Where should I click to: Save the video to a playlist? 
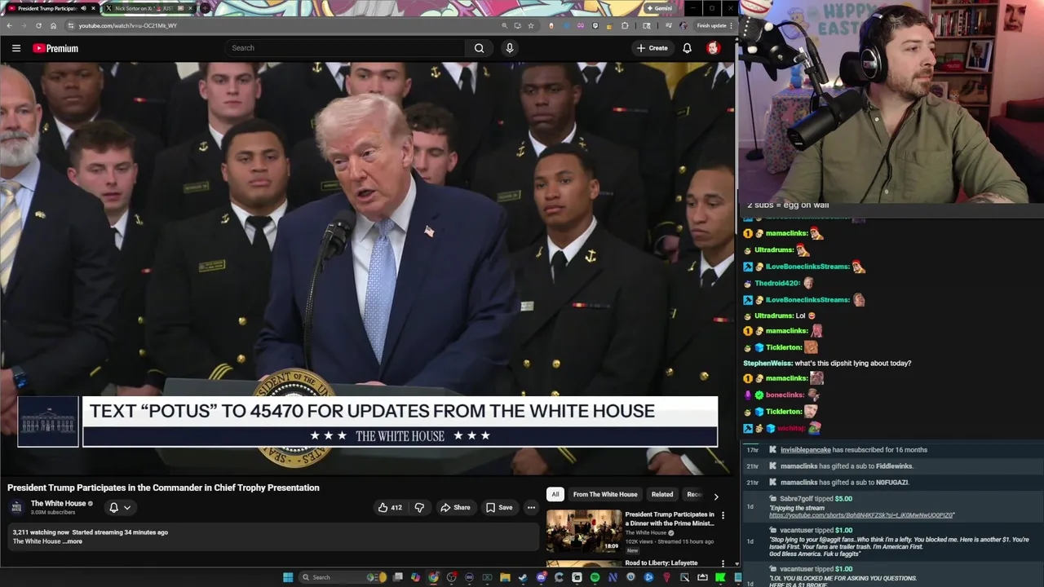click(499, 507)
